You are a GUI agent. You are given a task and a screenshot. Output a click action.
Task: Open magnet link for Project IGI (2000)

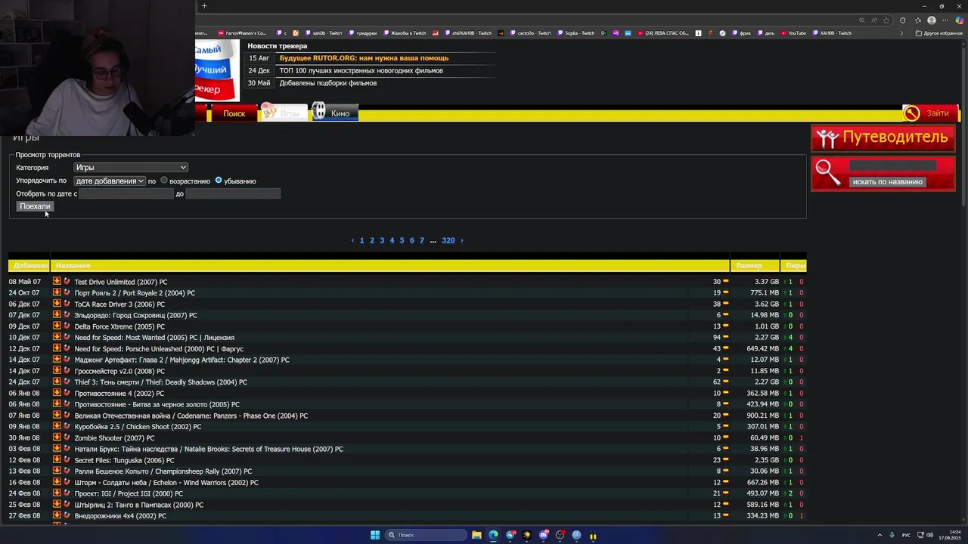(x=67, y=493)
